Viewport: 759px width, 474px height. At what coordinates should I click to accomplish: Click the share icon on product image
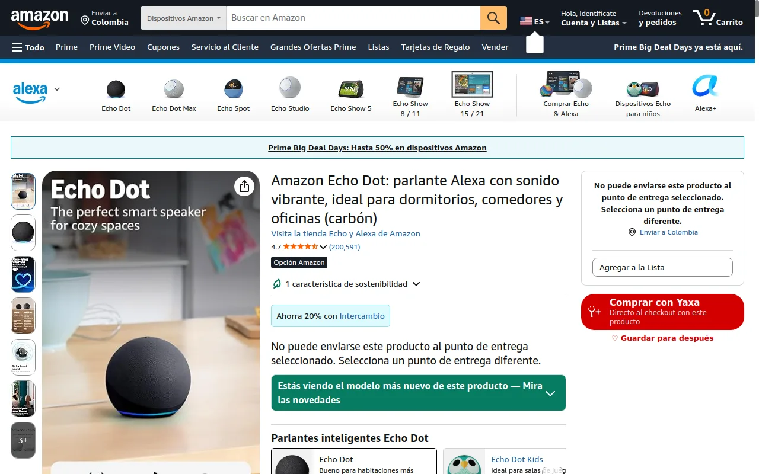pos(244,186)
